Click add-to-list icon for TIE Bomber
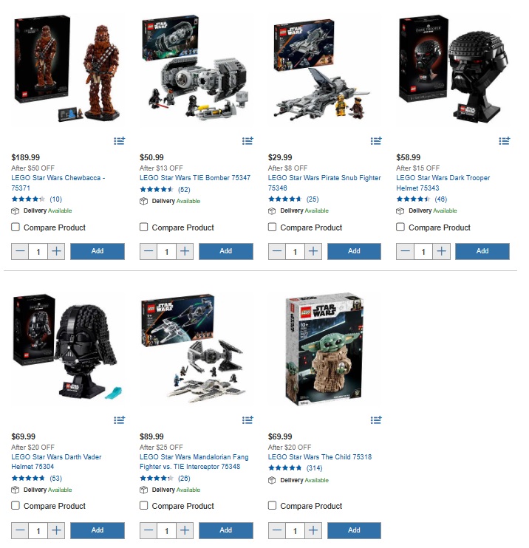This screenshot has height=548, width=529. (x=248, y=141)
